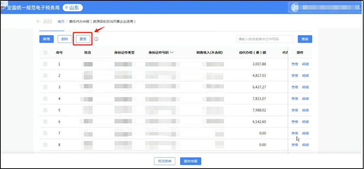This screenshot has height=169, width=364.
Task: Click 查看 for row 7
Action: coord(295,133)
